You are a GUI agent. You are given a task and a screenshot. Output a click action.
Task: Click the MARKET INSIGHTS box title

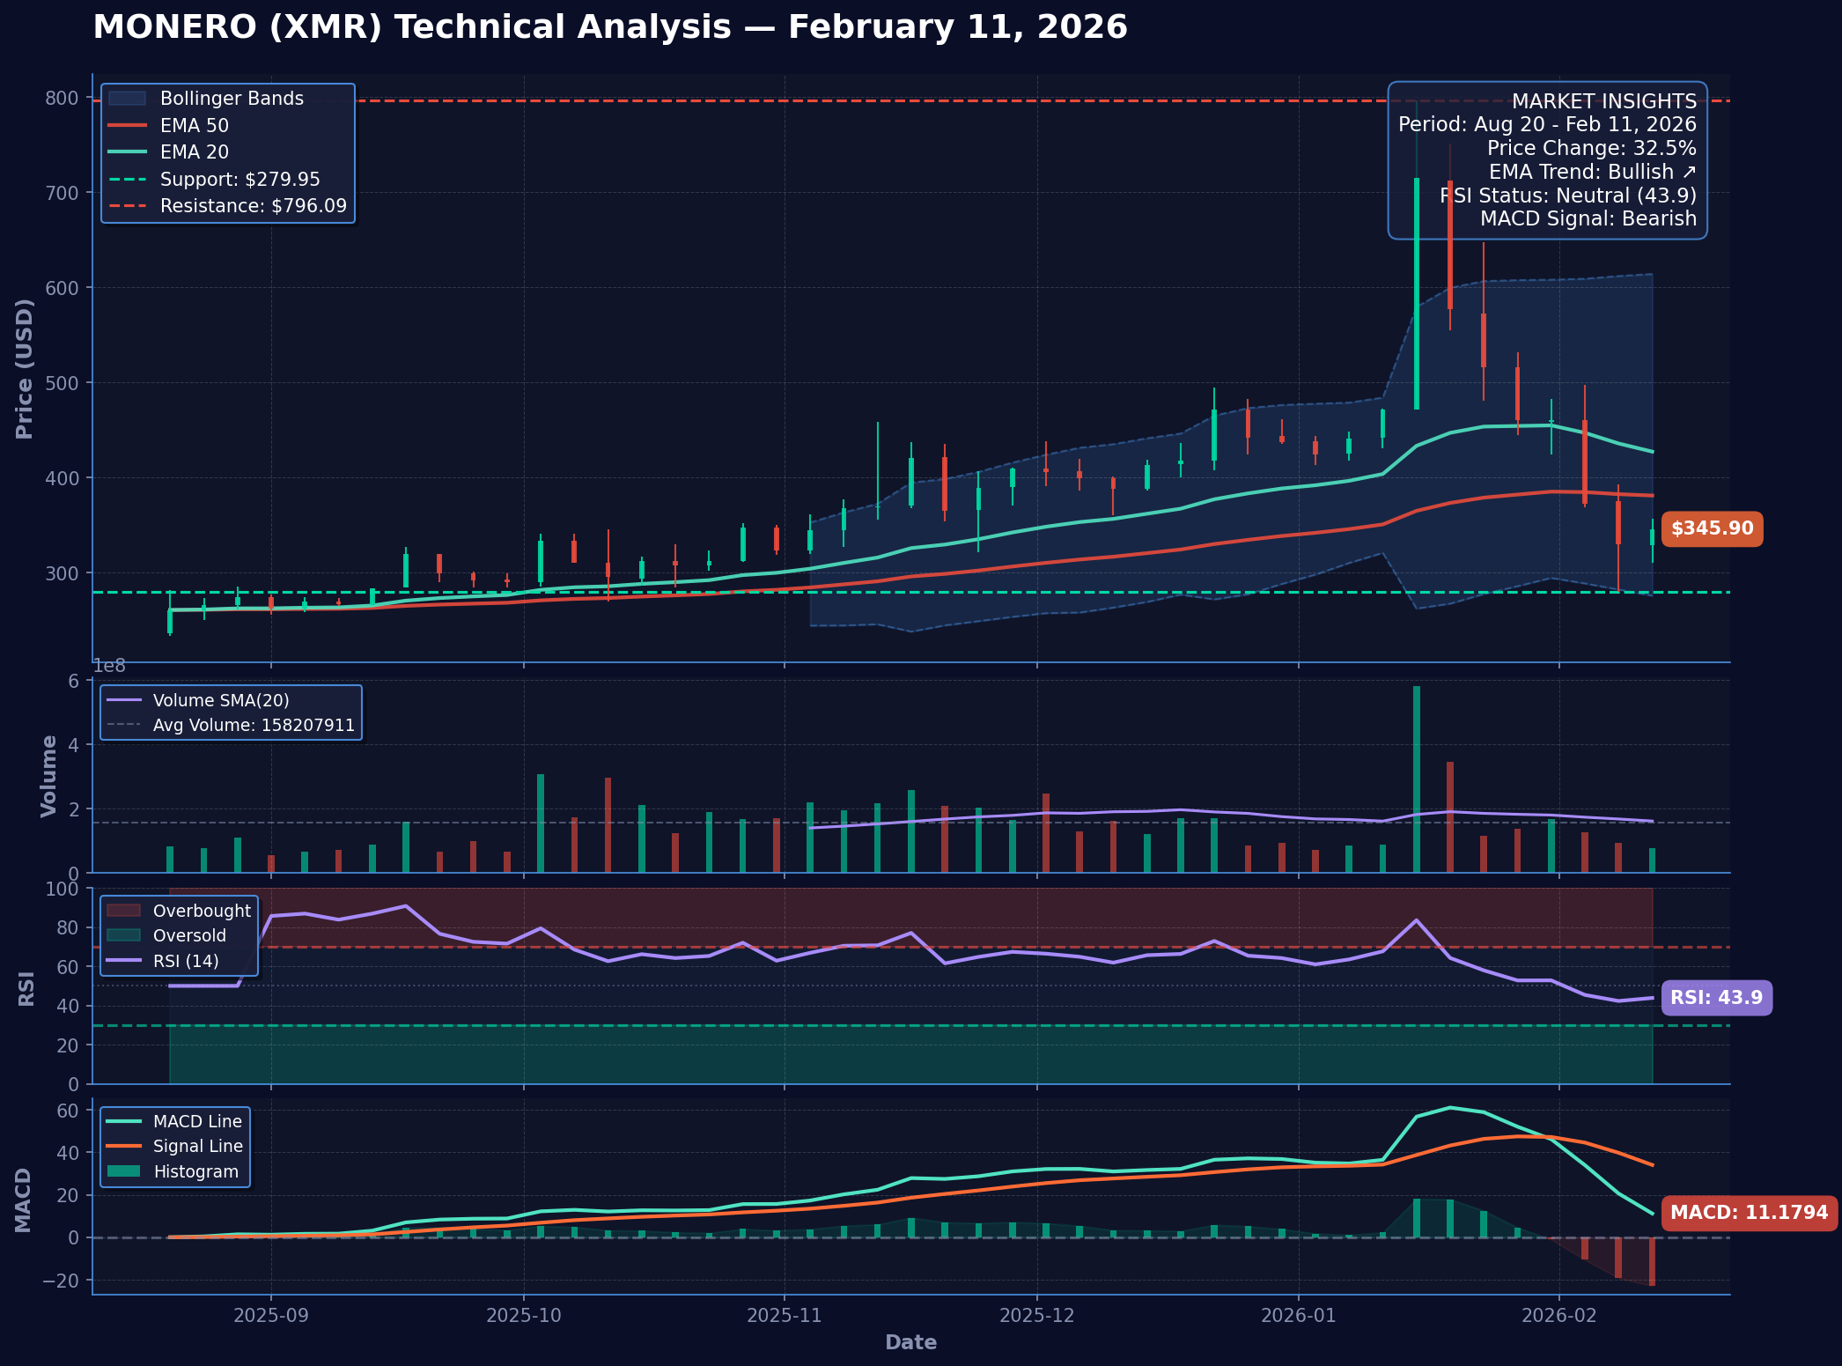[1603, 101]
